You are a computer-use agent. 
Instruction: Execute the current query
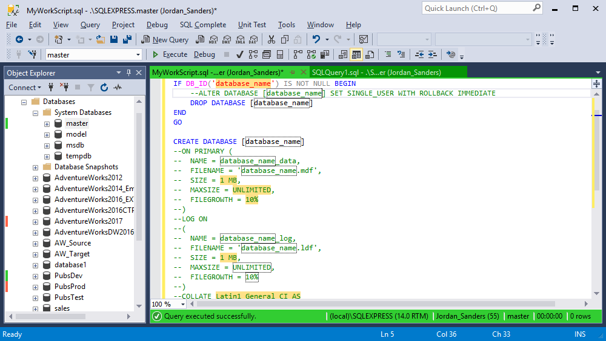170,54
